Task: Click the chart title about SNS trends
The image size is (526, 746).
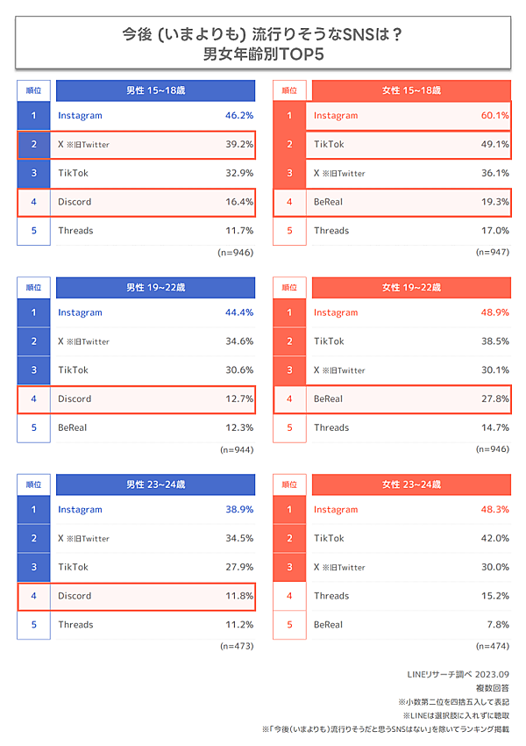Action: (x=263, y=46)
